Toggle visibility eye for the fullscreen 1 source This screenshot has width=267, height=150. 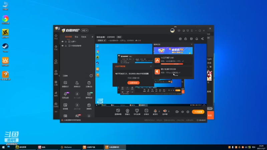pyautogui.click(x=62, y=41)
